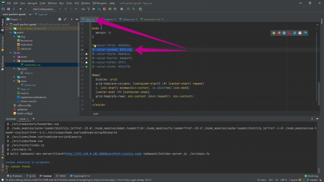Viewport: 324px width, 182px height.
Task: Expand node_modules folder
Action: point(10,29)
